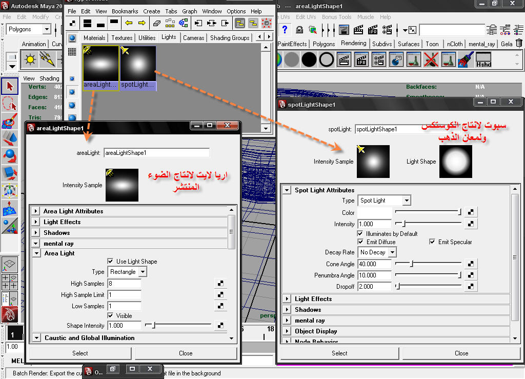This screenshot has height=379, width=525.
Task: Click the blue question mark help icon
Action: (x=285, y=30)
